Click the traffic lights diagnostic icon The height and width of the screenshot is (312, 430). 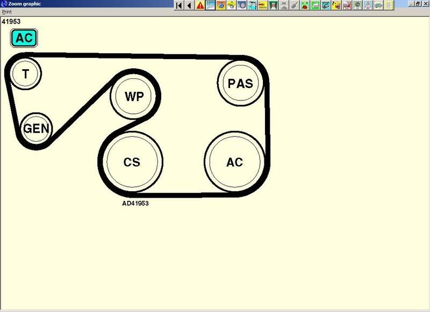point(304,5)
